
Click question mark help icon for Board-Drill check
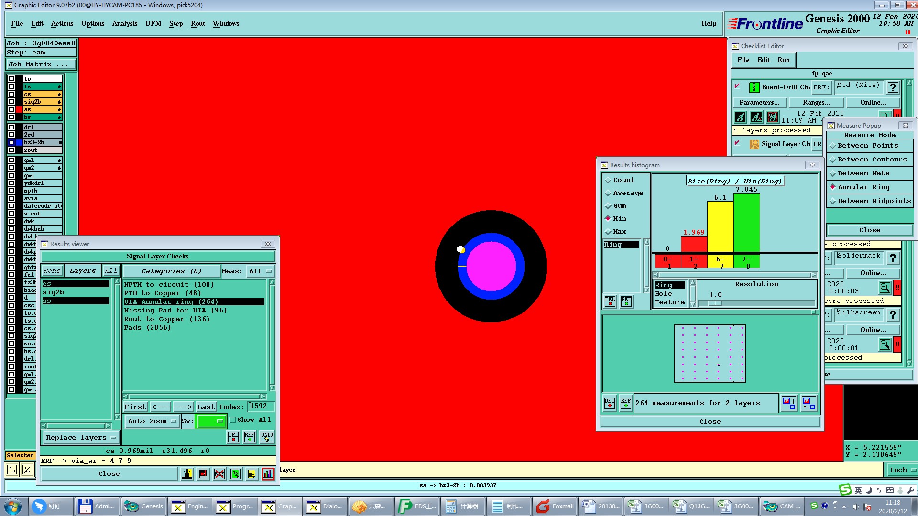click(x=893, y=87)
